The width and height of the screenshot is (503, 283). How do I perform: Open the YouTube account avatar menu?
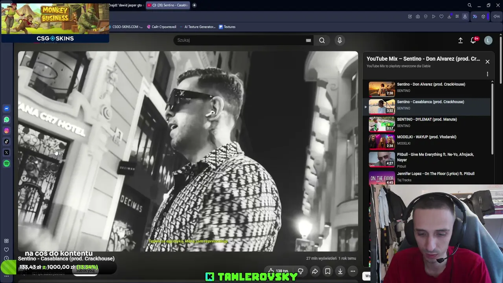pyautogui.click(x=488, y=40)
